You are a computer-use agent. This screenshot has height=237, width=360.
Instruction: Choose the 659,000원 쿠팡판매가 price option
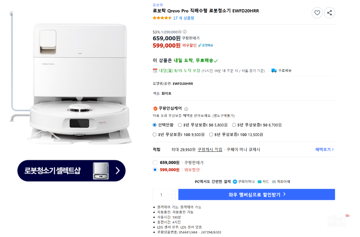(155, 163)
